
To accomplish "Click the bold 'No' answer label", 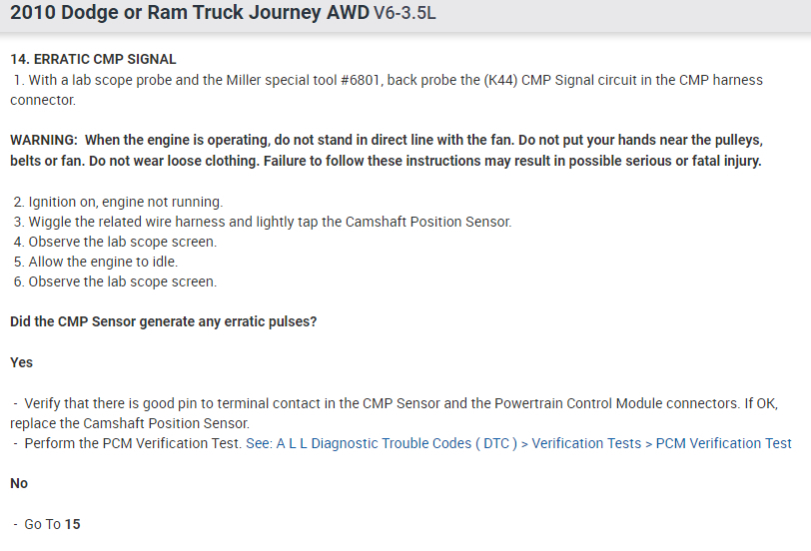I will click(19, 483).
